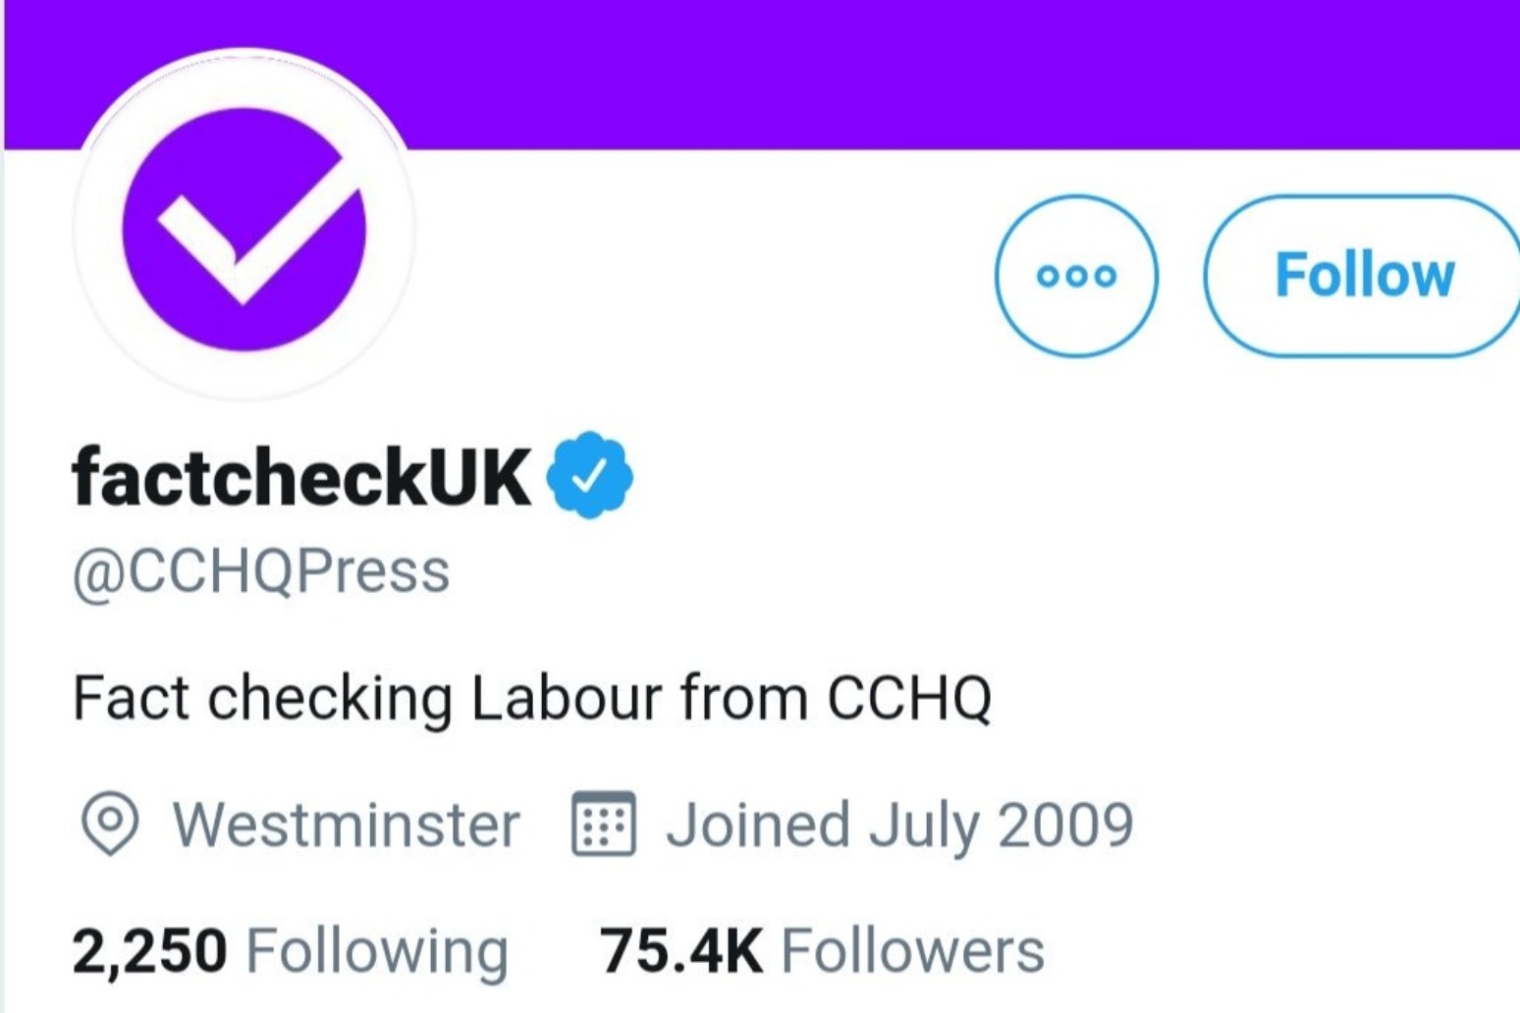1520x1013 pixels.
Task: Click the Joined July 2009 text
Action: pos(899,825)
